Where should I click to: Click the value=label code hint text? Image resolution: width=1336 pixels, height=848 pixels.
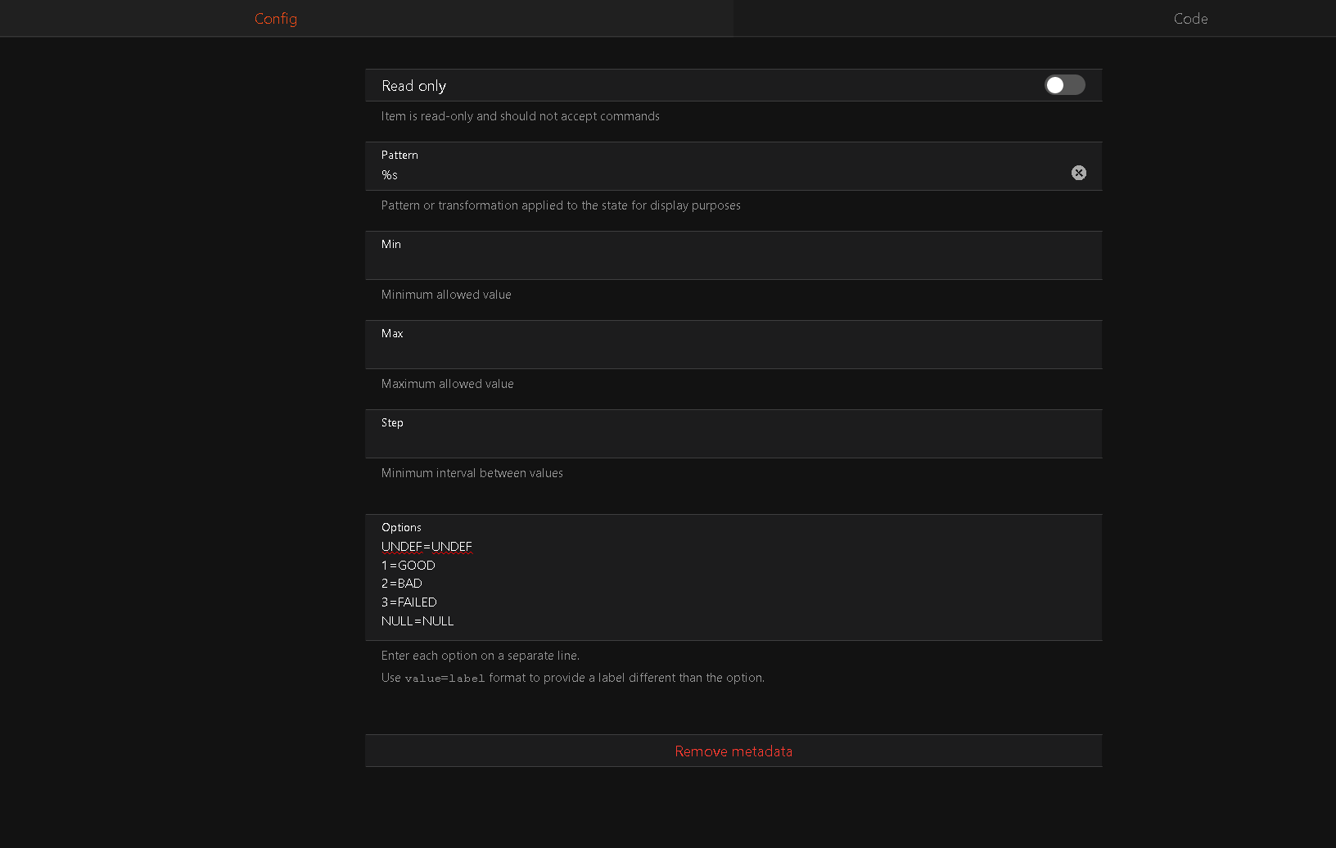[x=445, y=679]
